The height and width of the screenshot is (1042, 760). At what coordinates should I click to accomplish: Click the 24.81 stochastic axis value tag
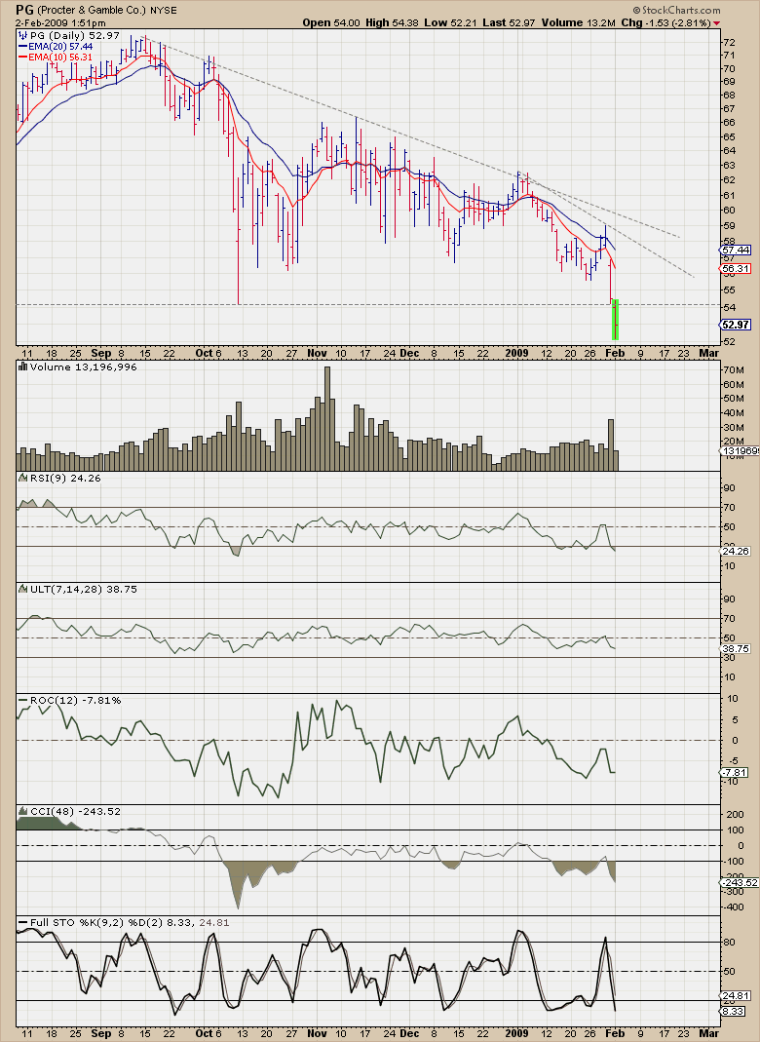coord(737,995)
